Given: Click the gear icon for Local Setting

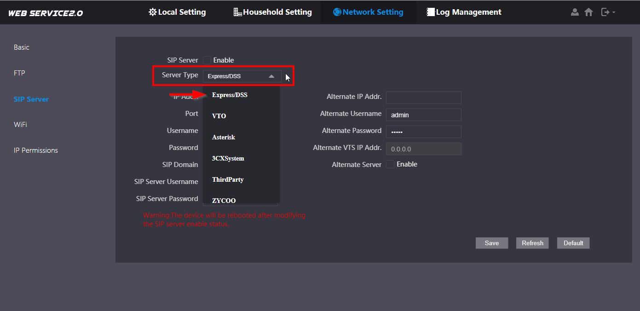Looking at the screenshot, I should [x=153, y=12].
